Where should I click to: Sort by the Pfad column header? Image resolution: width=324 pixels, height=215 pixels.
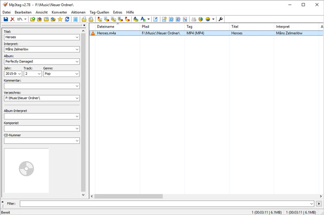[162, 26]
